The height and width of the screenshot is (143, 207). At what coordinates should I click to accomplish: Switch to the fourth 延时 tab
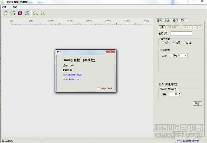click(183, 21)
